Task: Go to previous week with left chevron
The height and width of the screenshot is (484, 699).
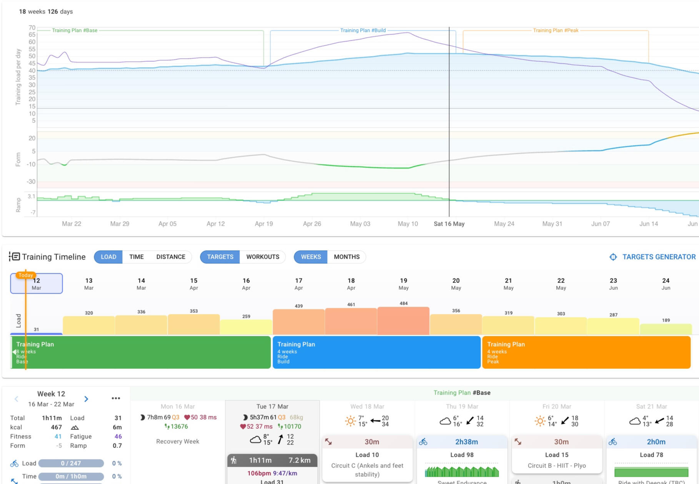Action: [x=16, y=399]
